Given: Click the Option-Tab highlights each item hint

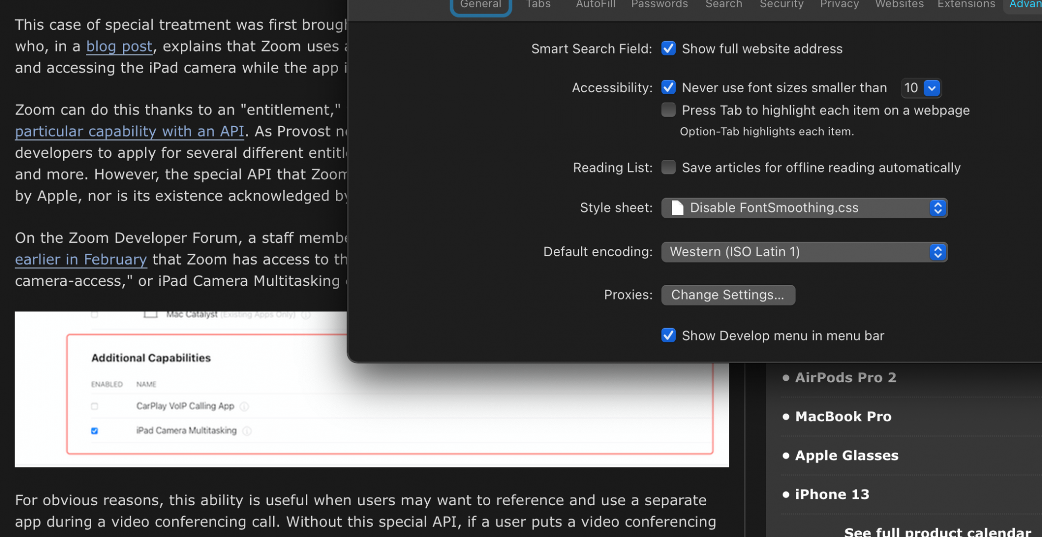Looking at the screenshot, I should 767,132.
